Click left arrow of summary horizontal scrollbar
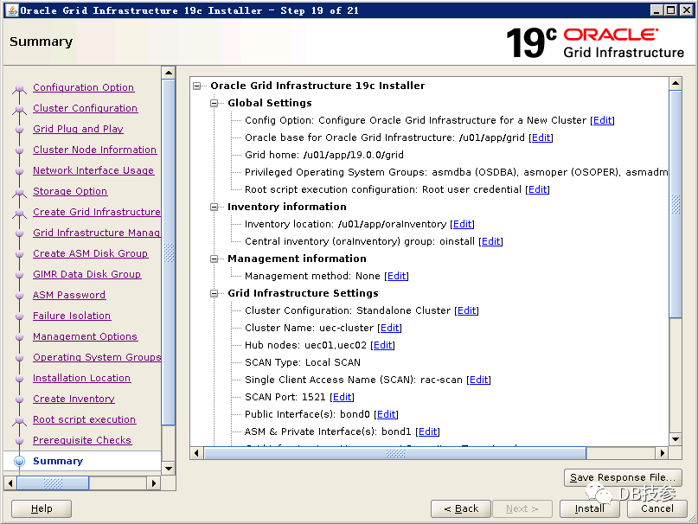This screenshot has height=524, width=698. [196, 453]
